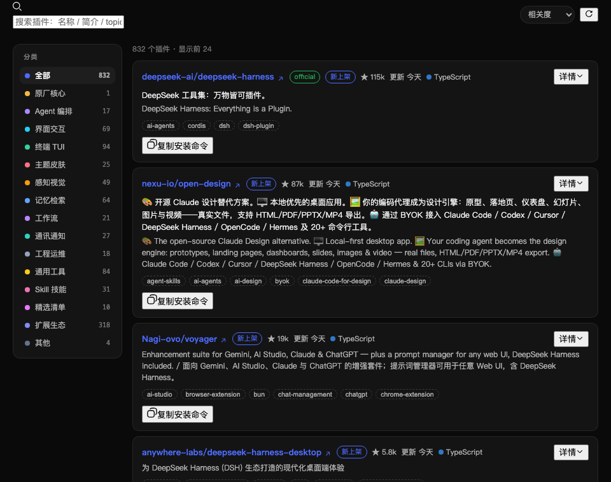The height and width of the screenshot is (482, 611).
Task: Click the search magnifier icon
Action: click(17, 6)
